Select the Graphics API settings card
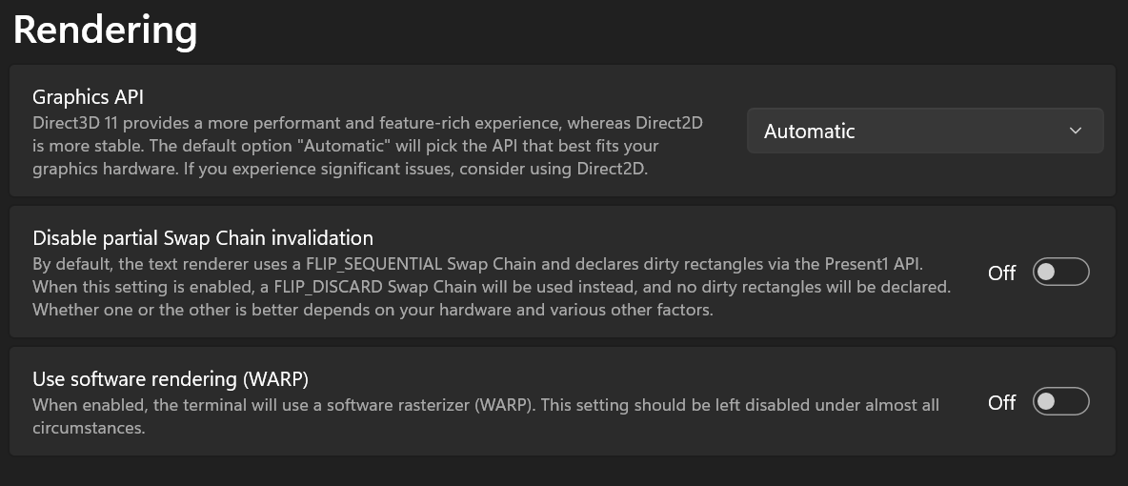Screen dimensions: 1128x486 tap(562, 131)
